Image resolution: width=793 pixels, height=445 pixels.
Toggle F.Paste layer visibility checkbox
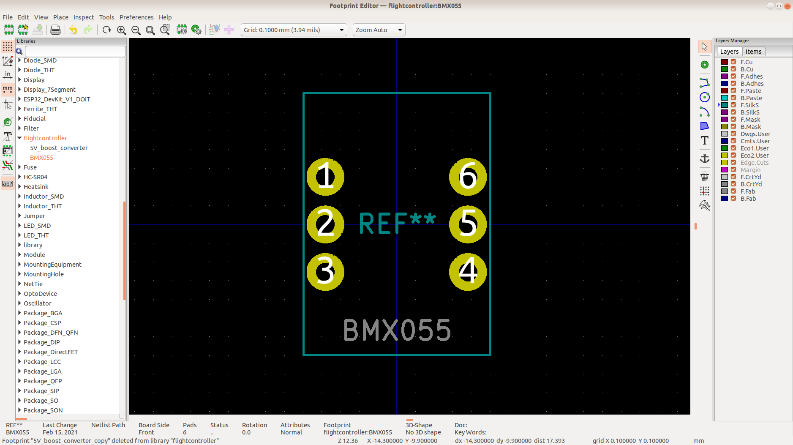click(x=733, y=91)
